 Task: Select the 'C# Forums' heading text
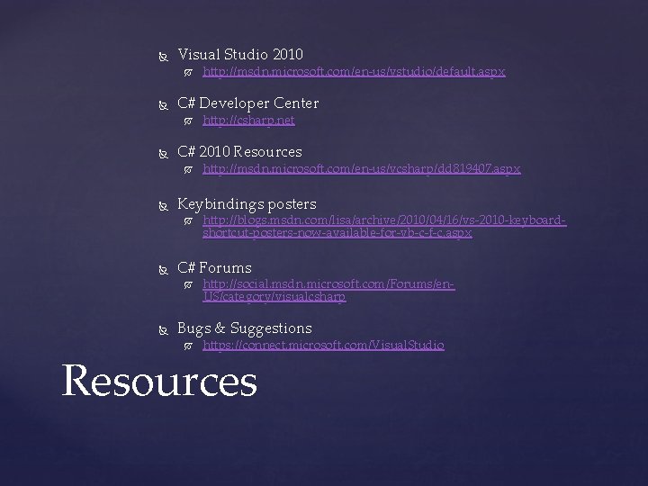214,268
